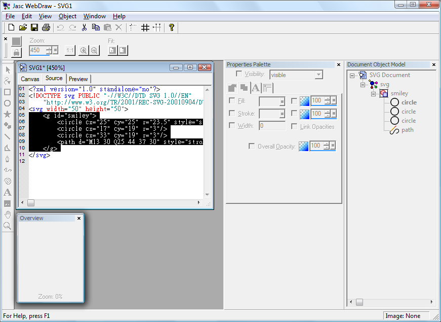Paste using the clipboard icon
The height and width of the screenshot is (322, 441).
tap(107, 27)
